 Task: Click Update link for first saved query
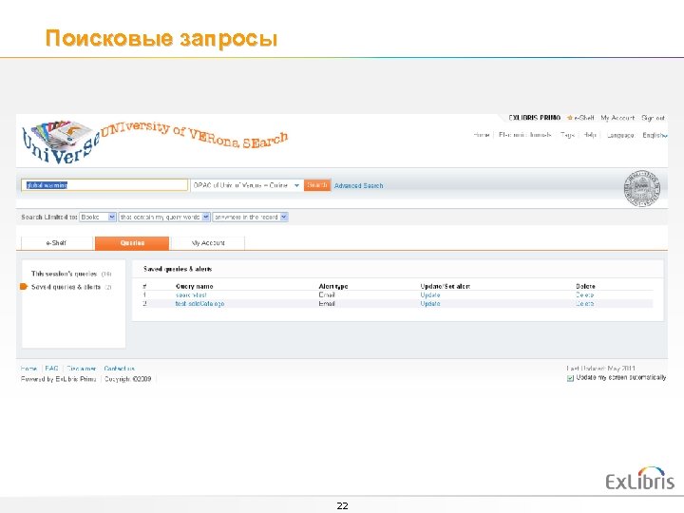tap(430, 294)
